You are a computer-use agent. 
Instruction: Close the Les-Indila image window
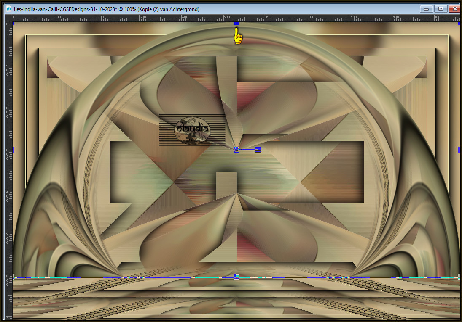click(455, 9)
